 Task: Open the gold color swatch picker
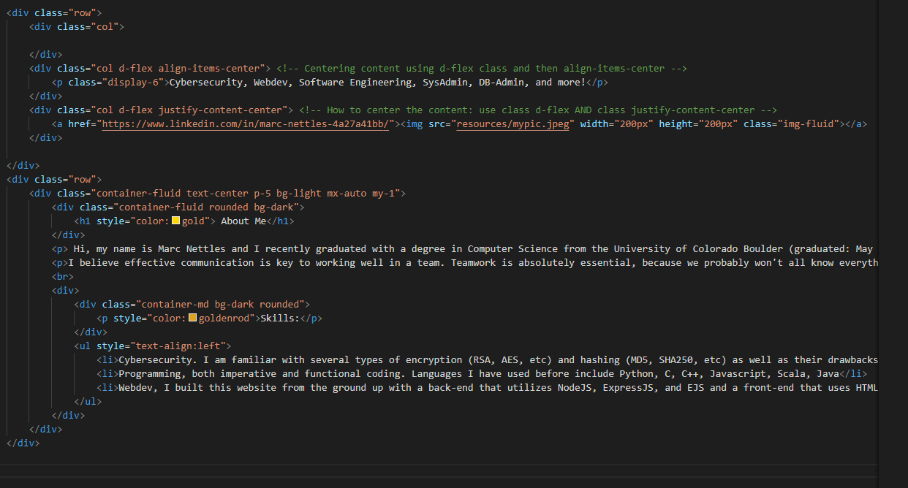coord(175,221)
